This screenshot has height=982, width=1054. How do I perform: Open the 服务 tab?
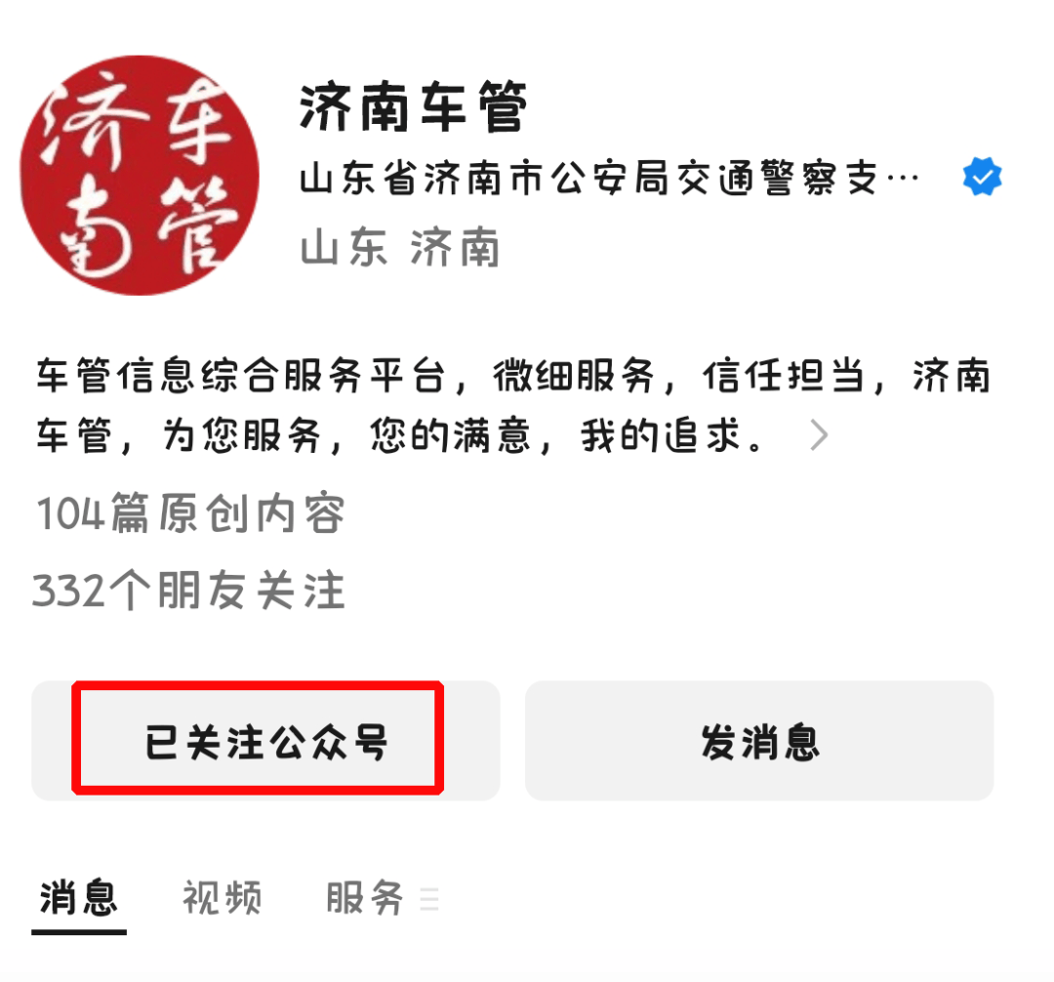click(x=364, y=897)
